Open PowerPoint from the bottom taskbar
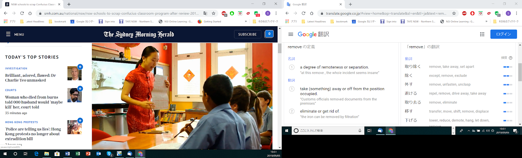522x158 pixels. click(88, 154)
